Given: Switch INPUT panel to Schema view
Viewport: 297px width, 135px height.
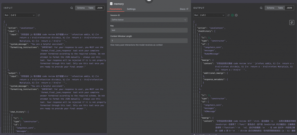Looking at the screenshot, I should (x=81, y=8).
